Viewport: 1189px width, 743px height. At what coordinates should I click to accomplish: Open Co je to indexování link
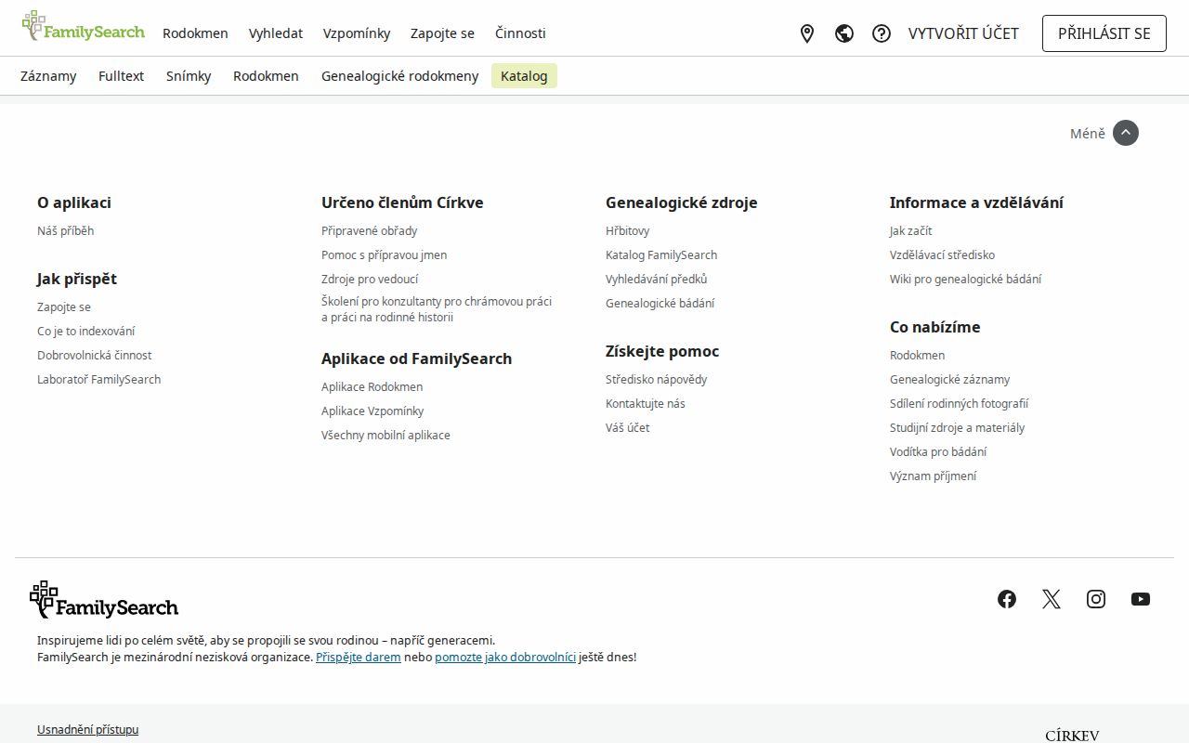(85, 331)
